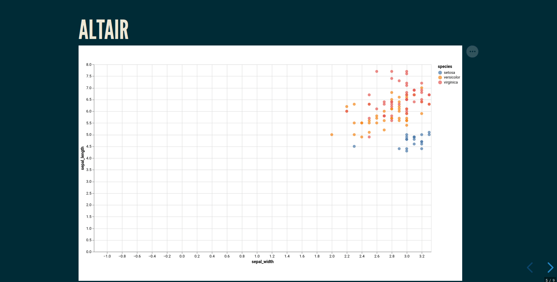The width and height of the screenshot is (557, 282).
Task: Click the lone orange point at sepal_width 2.0
Action: coord(332,135)
